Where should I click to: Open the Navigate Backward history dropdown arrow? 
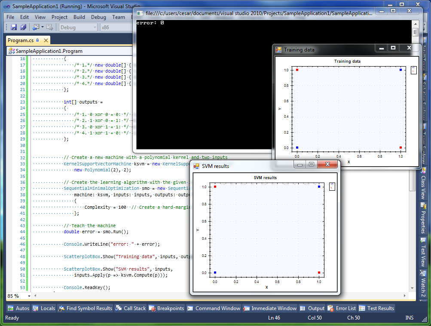[42, 27]
